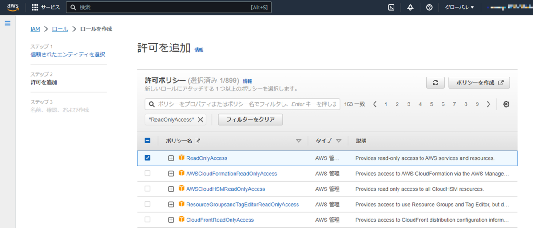Screen dimensions: 533x228
Task: Click external link icon beside ポリシー名
Action: tap(198, 141)
